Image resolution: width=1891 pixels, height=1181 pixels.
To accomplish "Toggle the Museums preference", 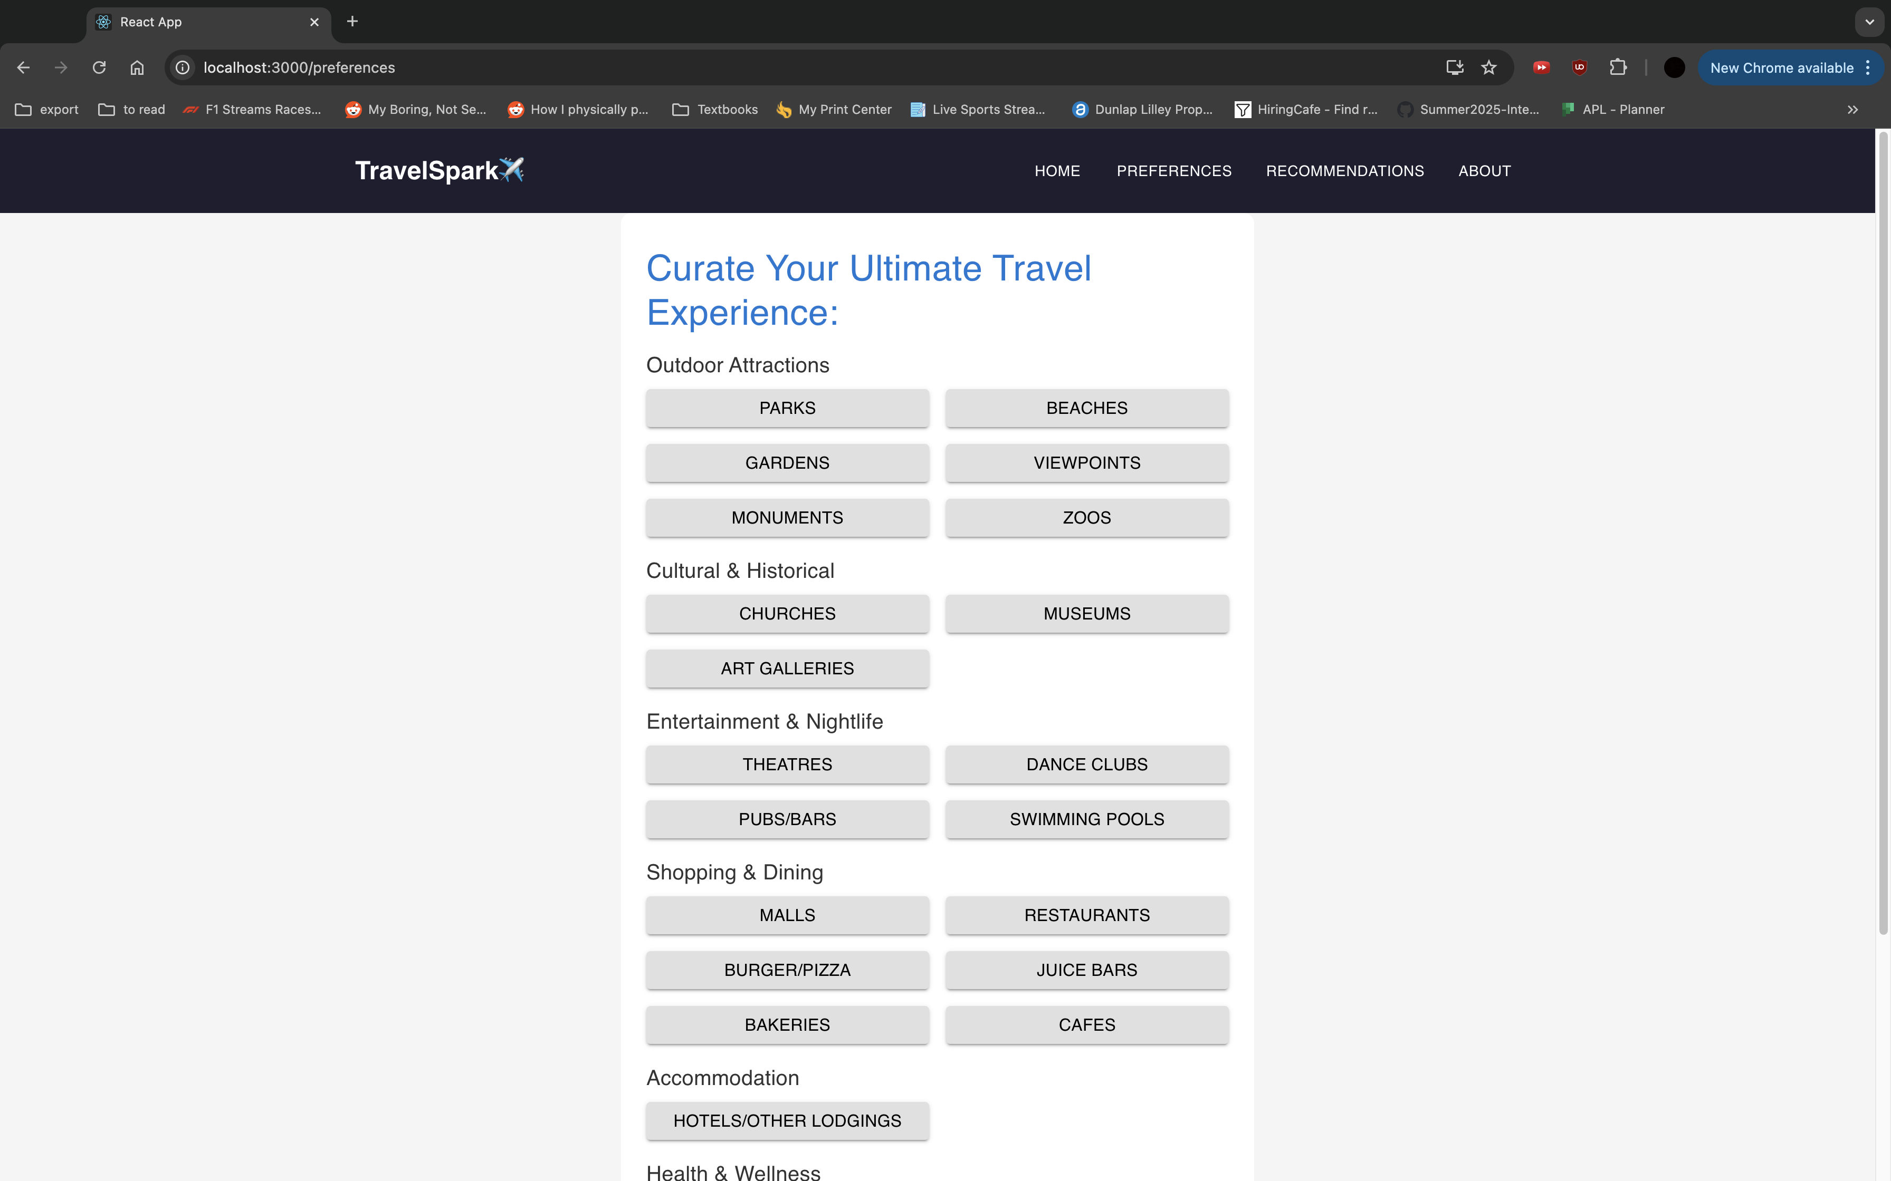I will point(1086,613).
